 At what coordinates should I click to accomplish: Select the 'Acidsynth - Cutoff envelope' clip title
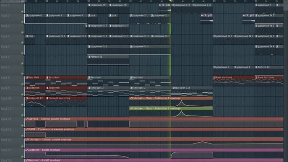coord(44,150)
